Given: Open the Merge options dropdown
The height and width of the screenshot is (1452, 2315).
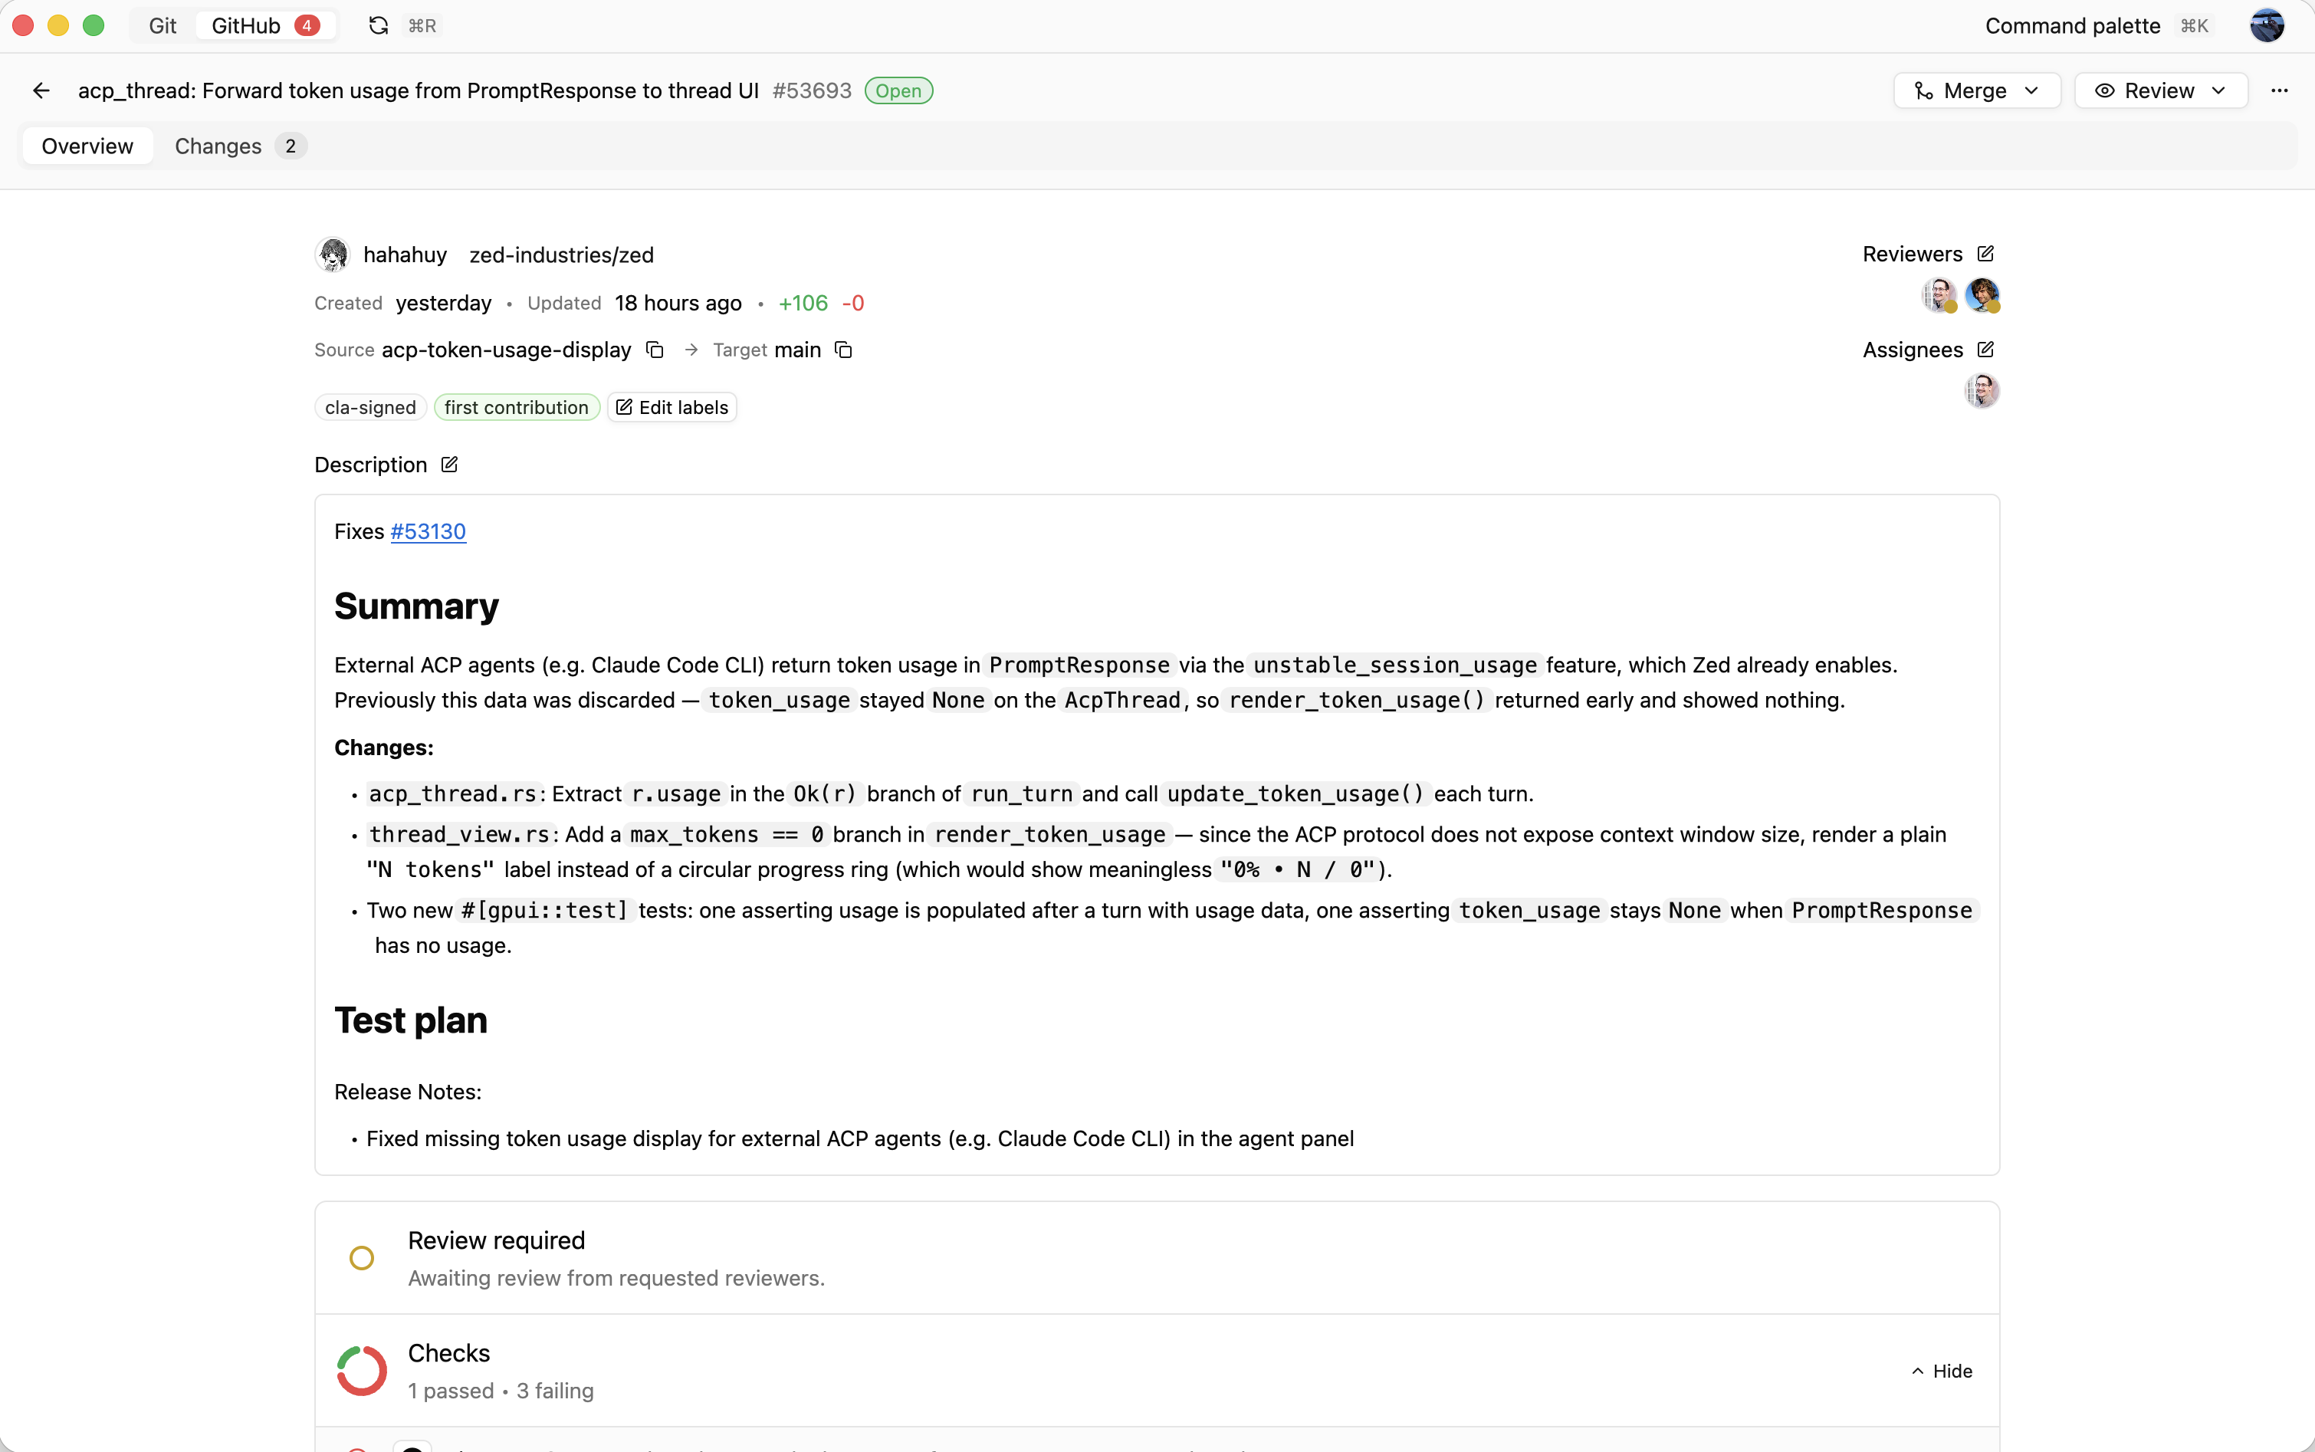Looking at the screenshot, I should click(x=2031, y=90).
